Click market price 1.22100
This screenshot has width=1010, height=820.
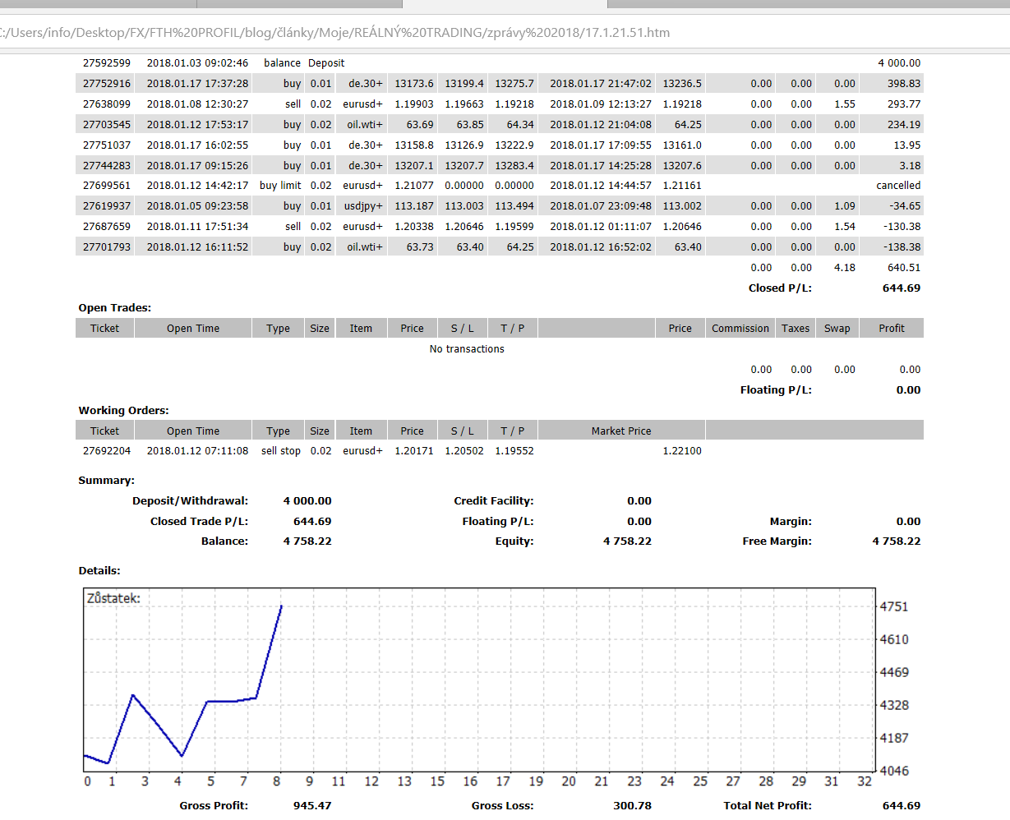click(x=682, y=451)
